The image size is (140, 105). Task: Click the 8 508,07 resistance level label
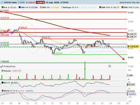pos(5,11)
